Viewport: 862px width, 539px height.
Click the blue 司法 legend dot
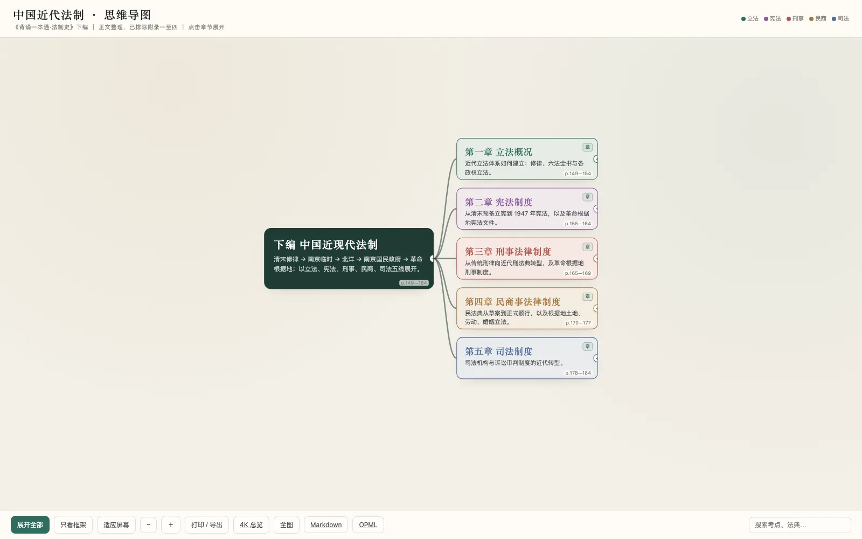834,19
